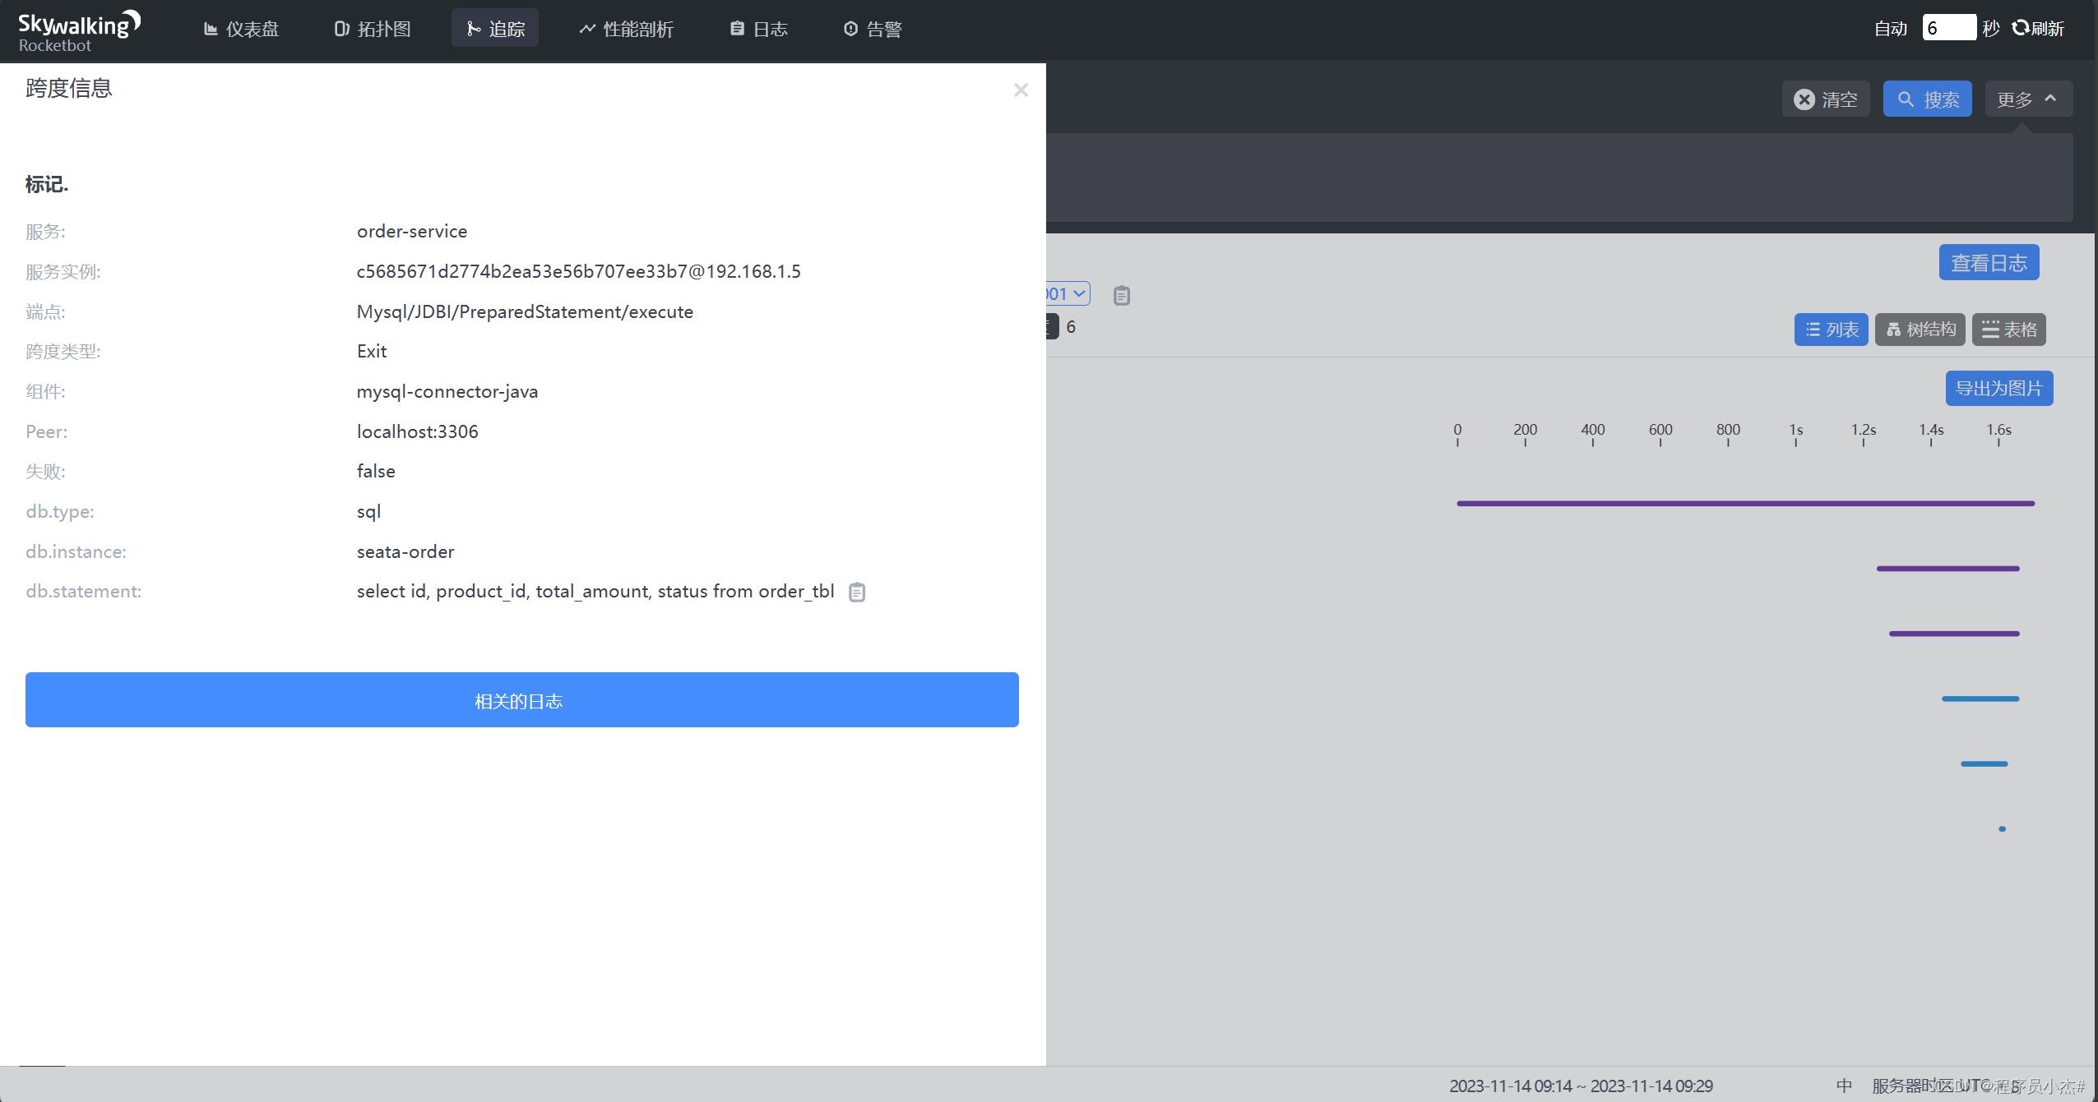Edit the refresh interval seconds field
The image size is (2098, 1102).
(x=1948, y=28)
